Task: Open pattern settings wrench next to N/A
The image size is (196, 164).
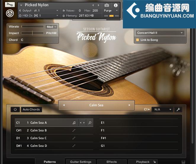Action: (178, 110)
